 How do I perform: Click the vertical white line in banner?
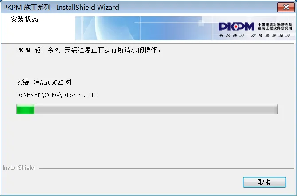[x=140, y=28]
